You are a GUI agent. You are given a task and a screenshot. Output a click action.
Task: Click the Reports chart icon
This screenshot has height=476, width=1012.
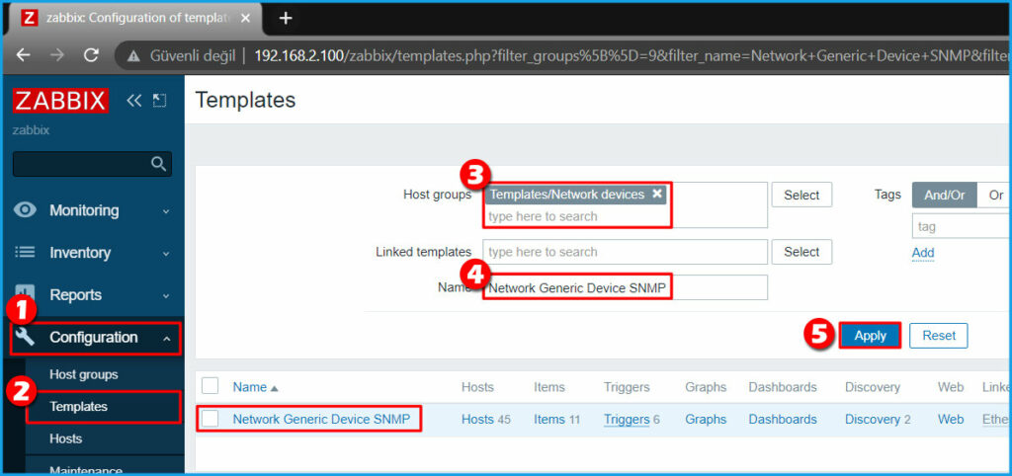pos(25,294)
